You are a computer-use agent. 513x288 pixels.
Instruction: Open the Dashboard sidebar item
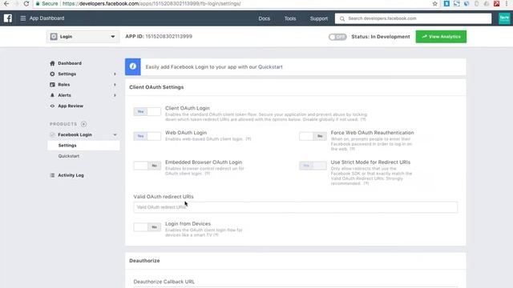[70, 63]
